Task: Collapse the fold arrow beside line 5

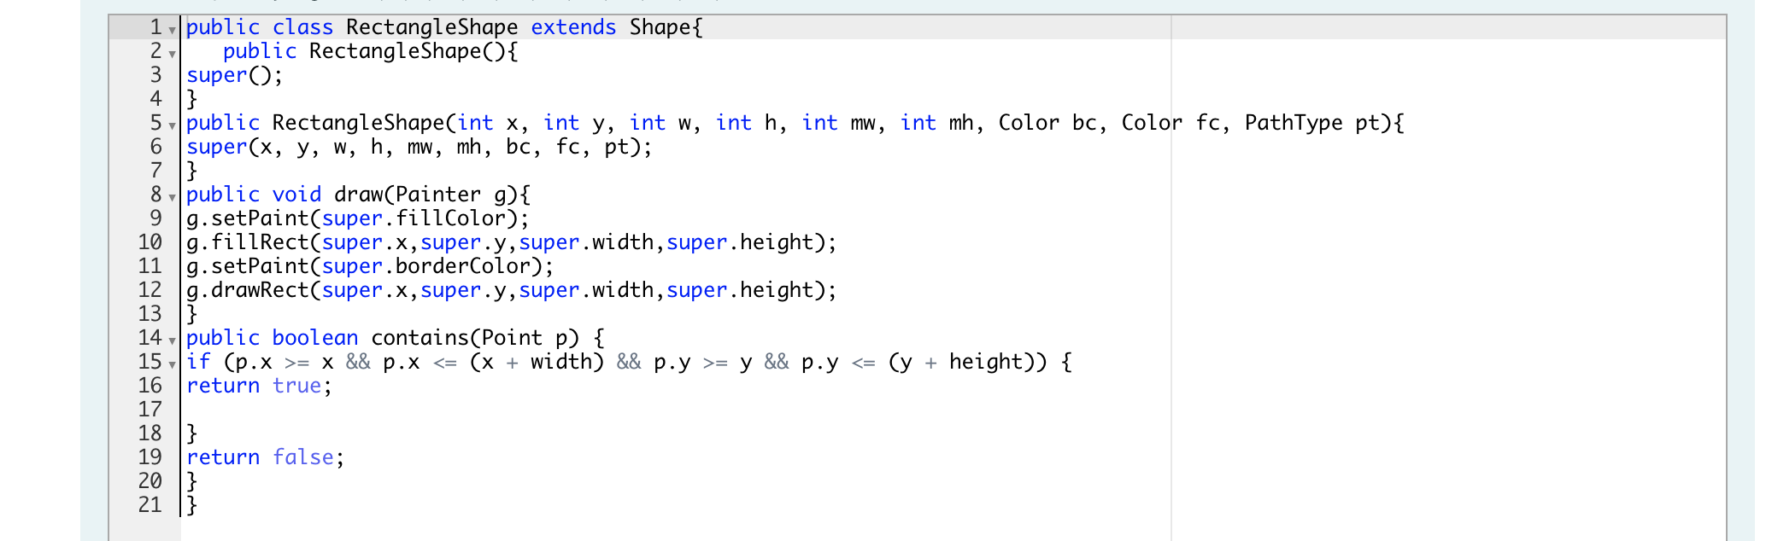Action: pyautogui.click(x=172, y=126)
